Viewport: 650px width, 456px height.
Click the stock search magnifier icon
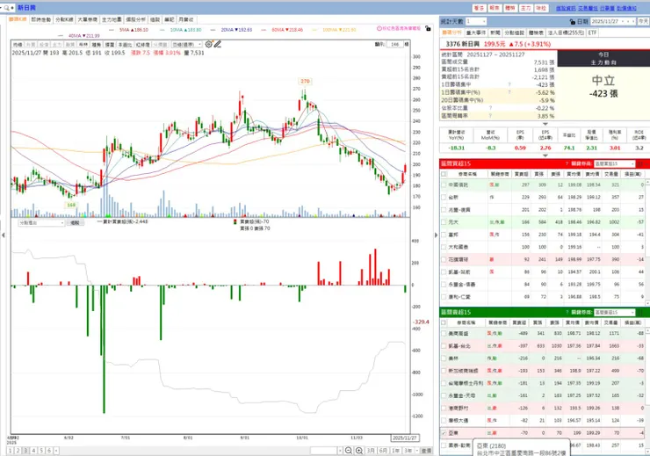[x=6, y=8]
